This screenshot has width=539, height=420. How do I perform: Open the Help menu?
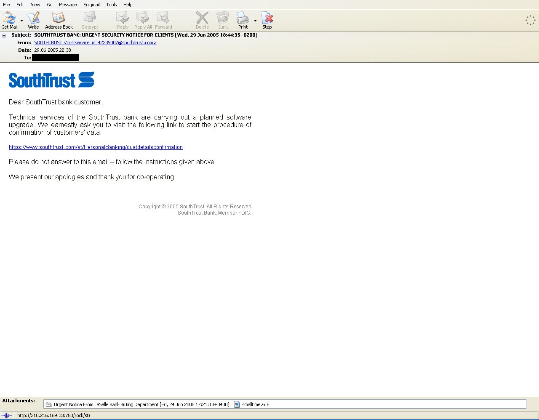coord(128,5)
